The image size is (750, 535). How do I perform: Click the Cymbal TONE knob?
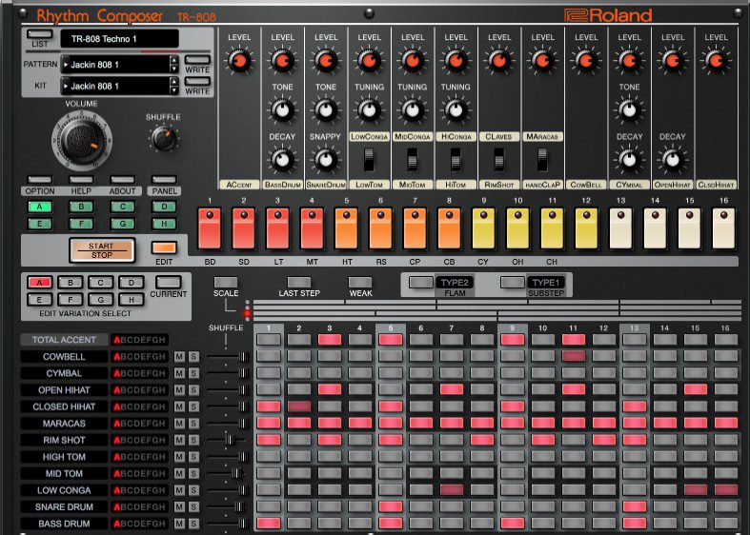tap(630, 109)
